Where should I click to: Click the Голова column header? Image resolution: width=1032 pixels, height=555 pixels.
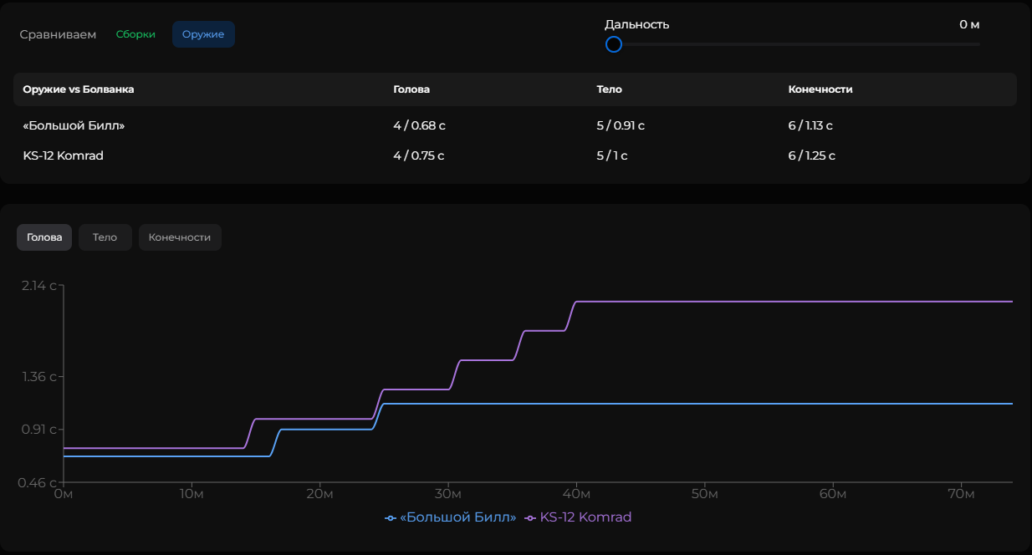[411, 89]
